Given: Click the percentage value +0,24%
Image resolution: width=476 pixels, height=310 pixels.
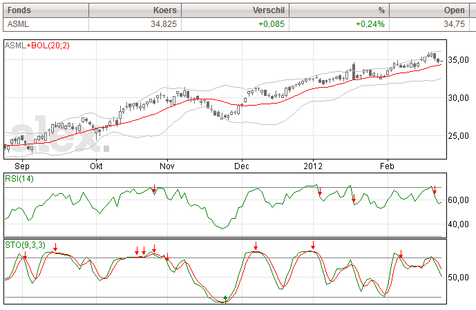Looking at the screenshot, I should [x=370, y=24].
